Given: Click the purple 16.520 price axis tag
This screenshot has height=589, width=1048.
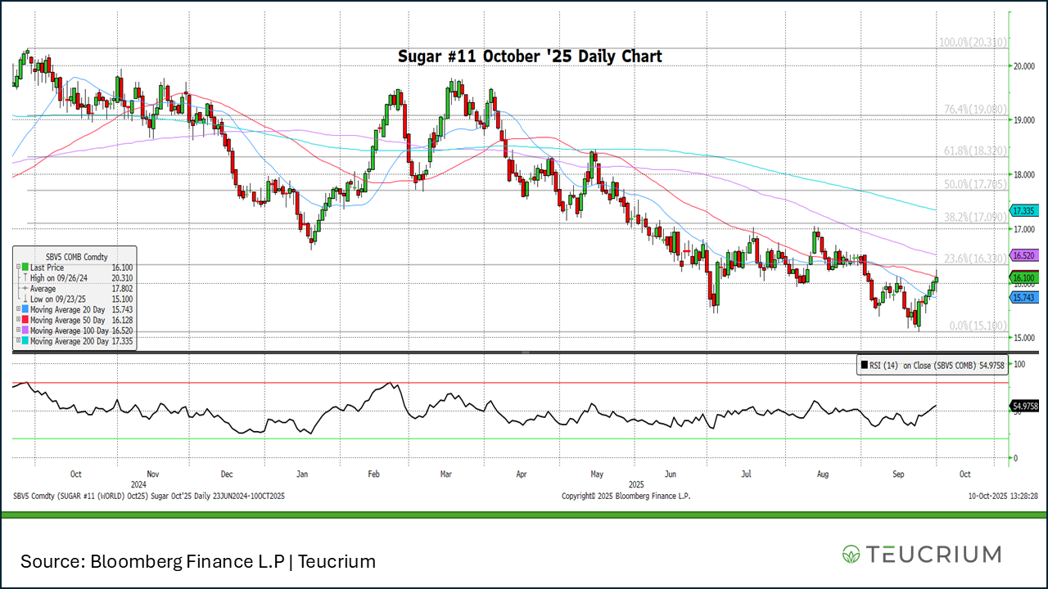Looking at the screenshot, I should tap(1025, 256).
